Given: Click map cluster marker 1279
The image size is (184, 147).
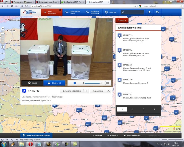Looking at the screenshot, I should (104, 118).
